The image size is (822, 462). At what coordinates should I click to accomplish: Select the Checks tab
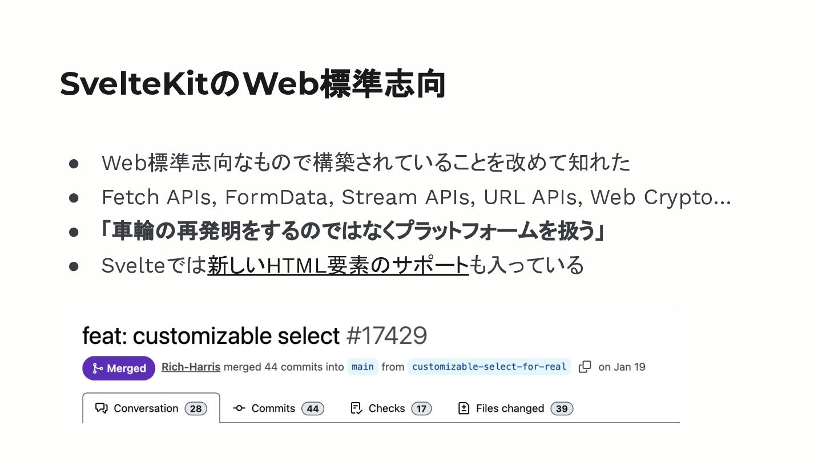tap(386, 408)
